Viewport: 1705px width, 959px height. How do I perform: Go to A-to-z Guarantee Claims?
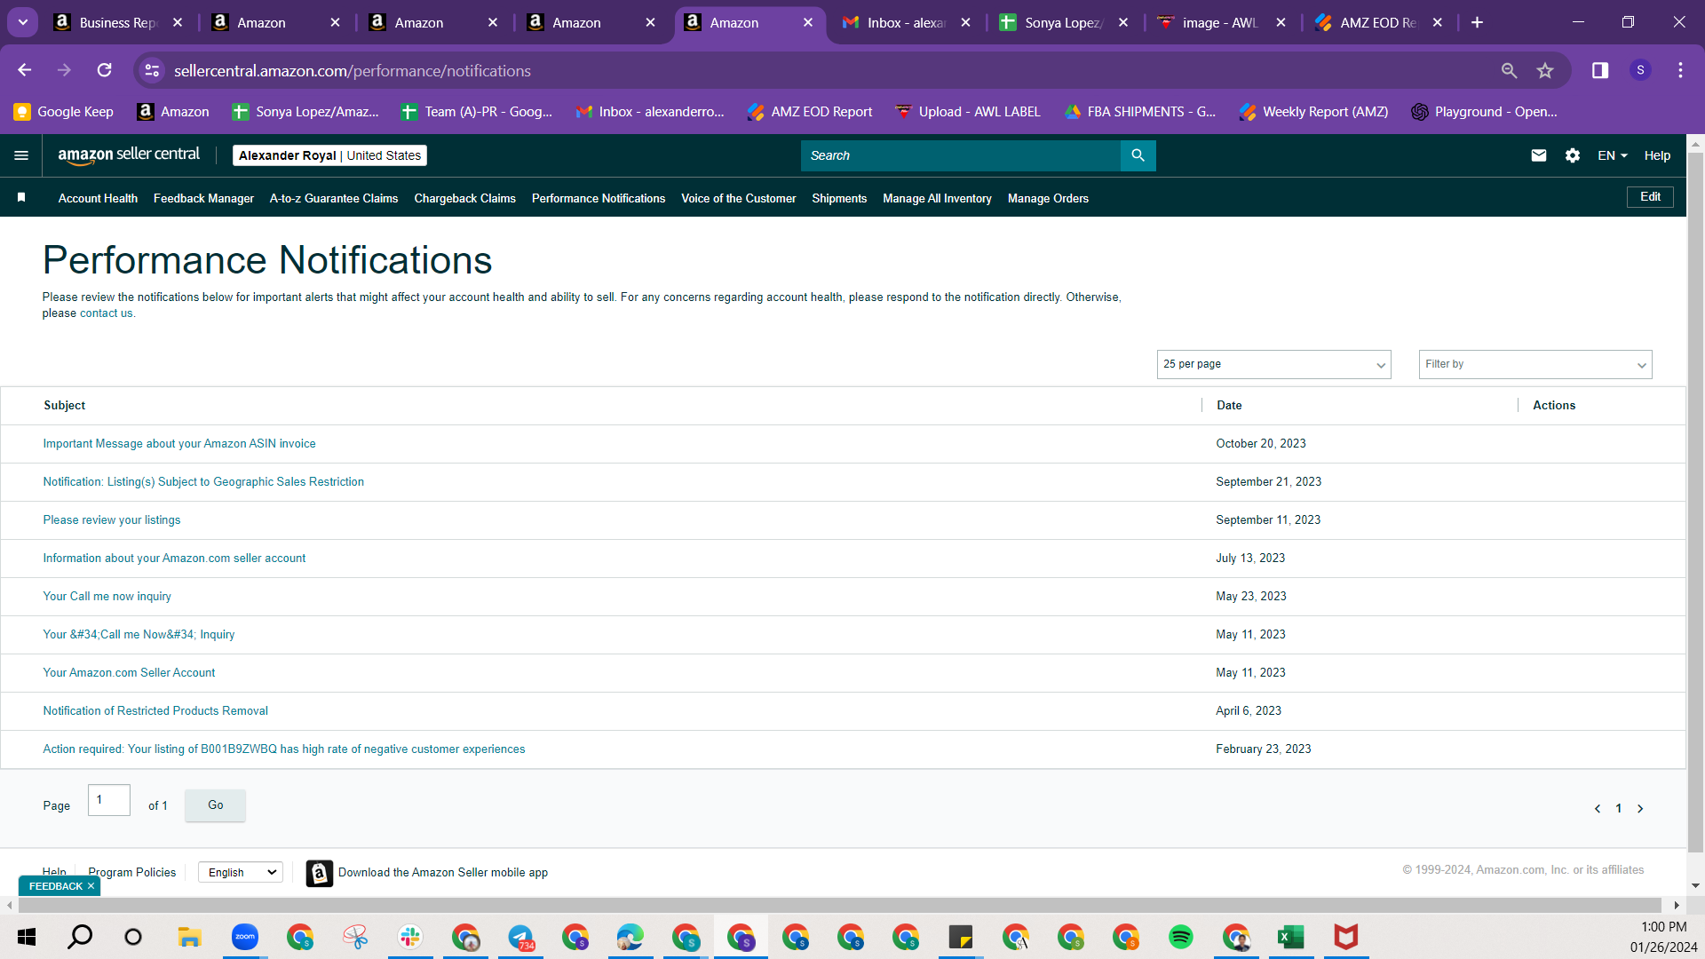334,198
